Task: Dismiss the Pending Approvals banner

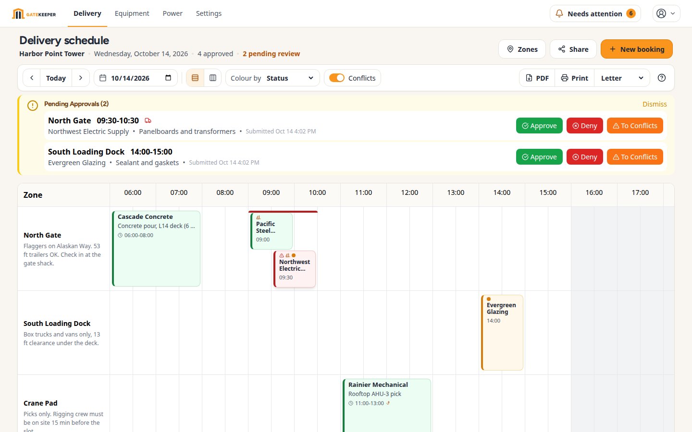Action: coord(655,104)
